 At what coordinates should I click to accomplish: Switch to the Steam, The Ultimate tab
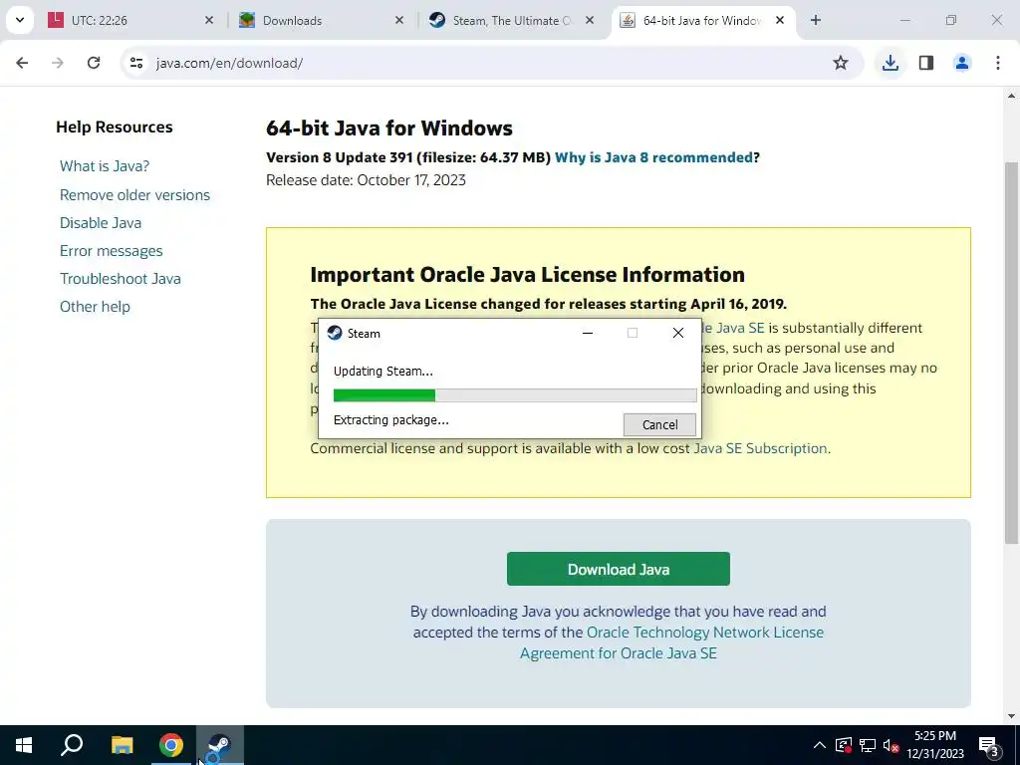point(511,20)
